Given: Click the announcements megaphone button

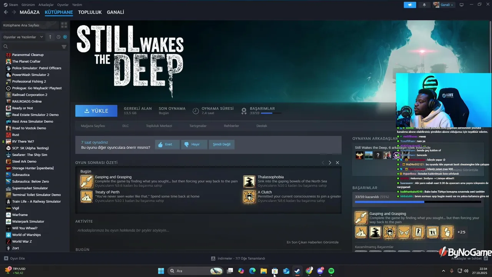Looking at the screenshot, I should [x=410, y=5].
